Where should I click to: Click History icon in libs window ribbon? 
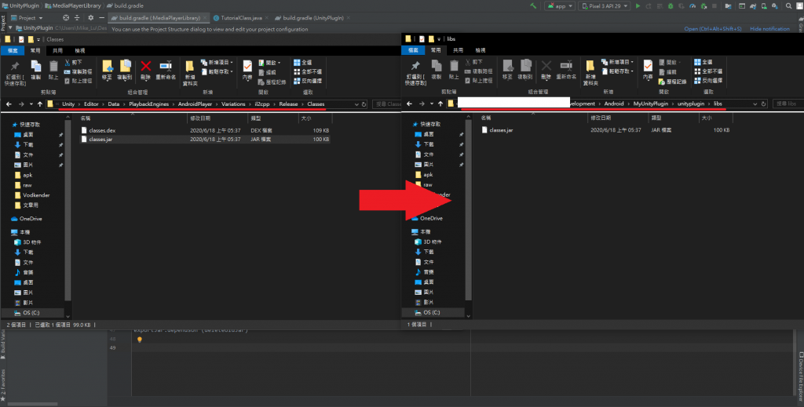tap(672, 82)
